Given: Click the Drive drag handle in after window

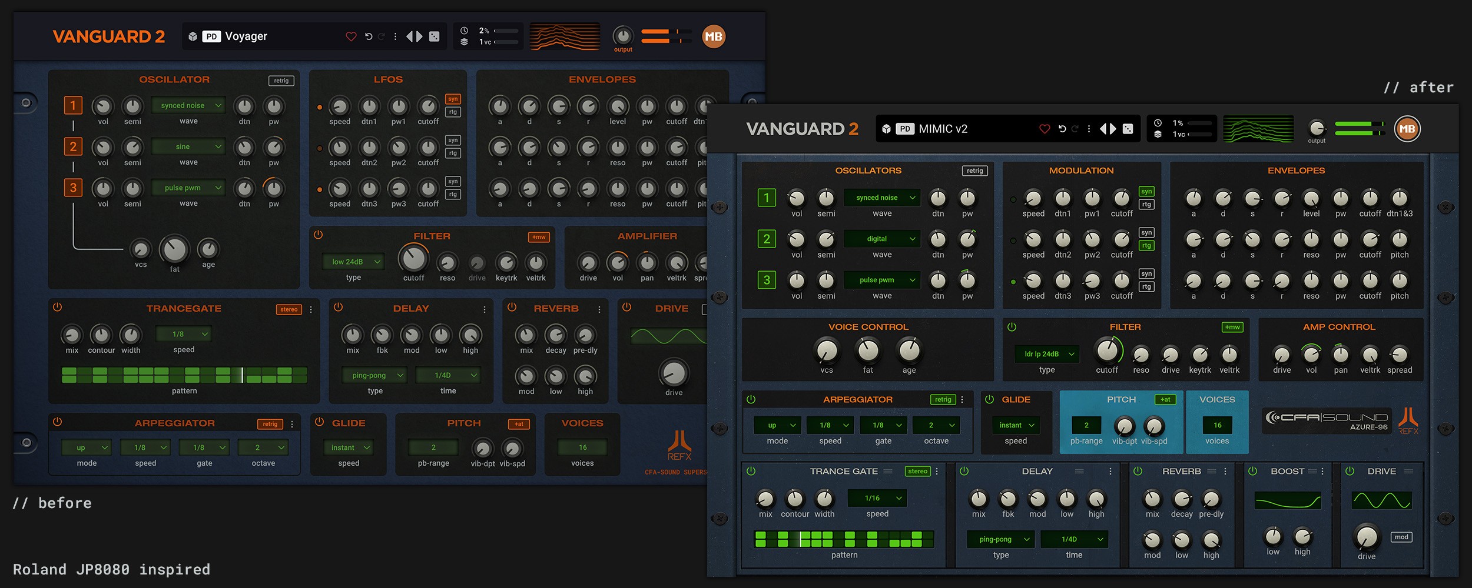Looking at the screenshot, I should [x=1409, y=471].
